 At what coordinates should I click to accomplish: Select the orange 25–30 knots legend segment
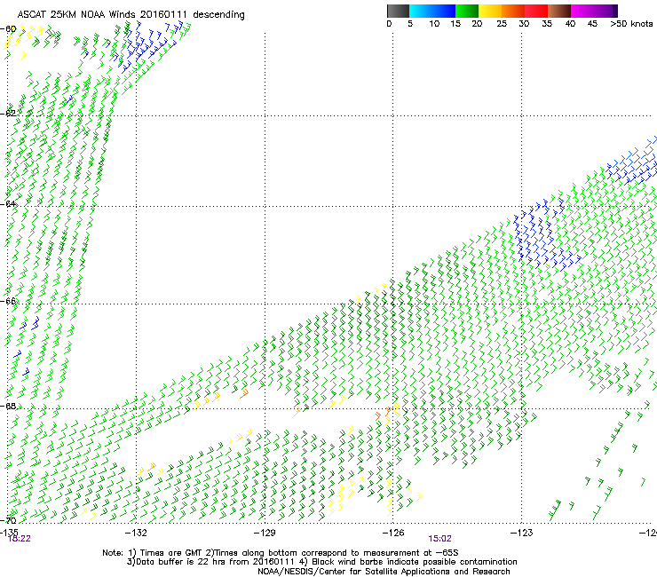click(513, 11)
